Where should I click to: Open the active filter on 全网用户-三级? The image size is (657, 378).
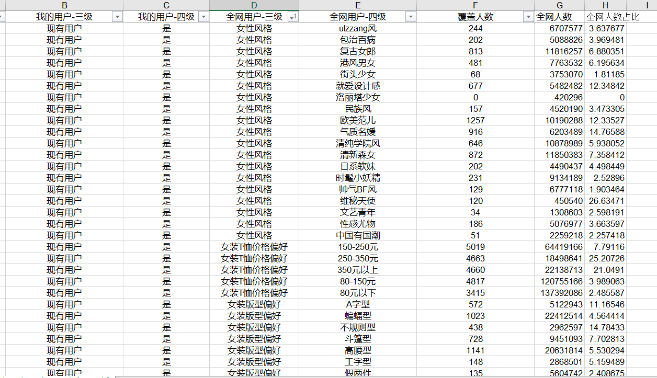293,17
